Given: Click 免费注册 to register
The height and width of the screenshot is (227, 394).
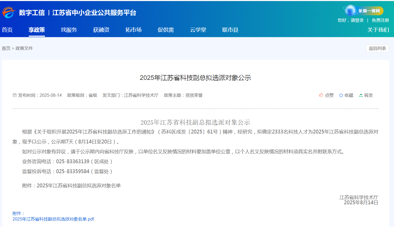Looking at the screenshot, I should (380, 20).
